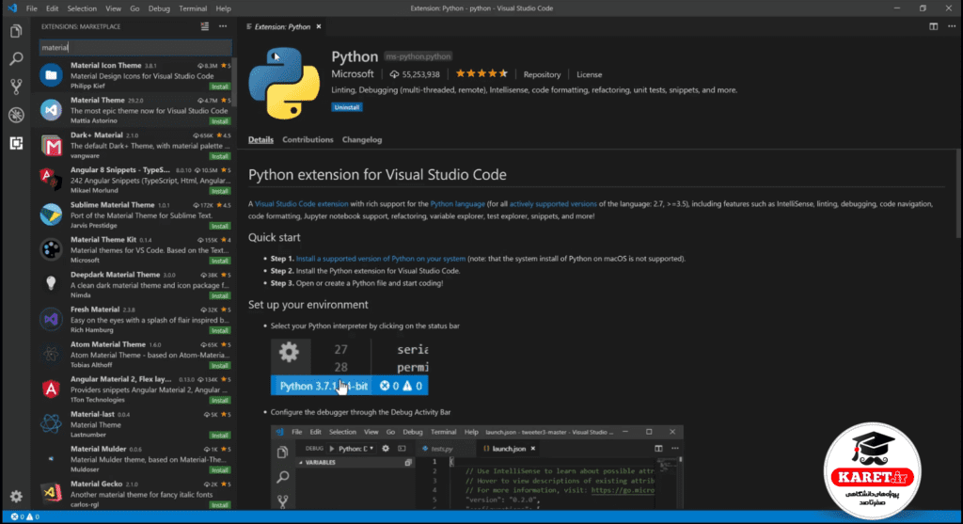The width and height of the screenshot is (963, 524).
Task: Install Material Mulder extension
Action: point(220,470)
